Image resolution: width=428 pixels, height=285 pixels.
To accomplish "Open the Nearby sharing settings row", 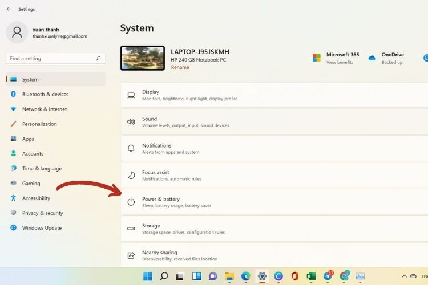I will click(274, 255).
